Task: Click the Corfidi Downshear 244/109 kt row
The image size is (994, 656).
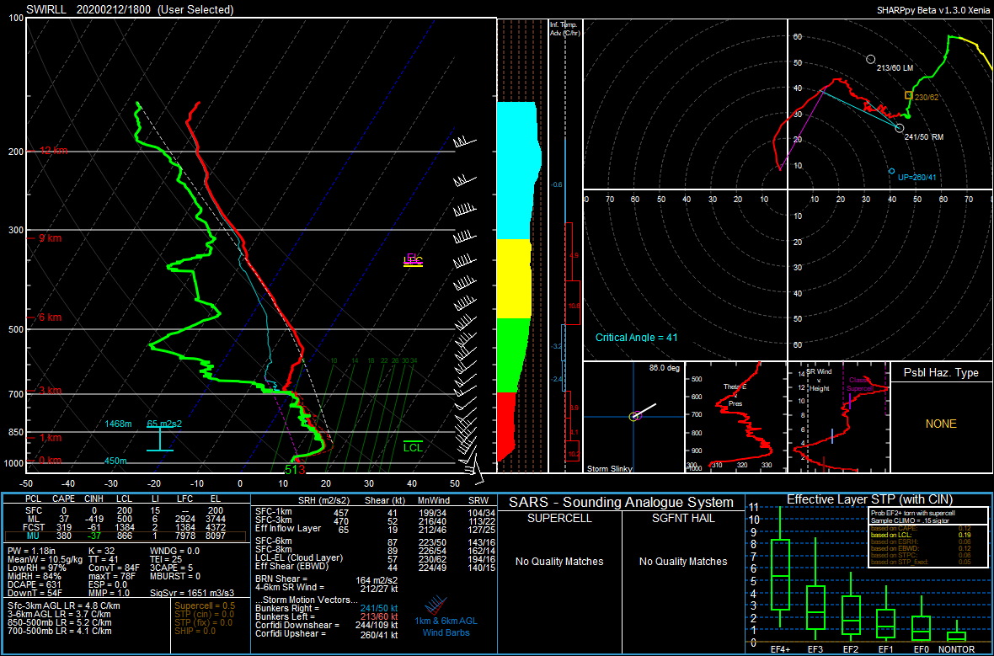Action: (327, 626)
